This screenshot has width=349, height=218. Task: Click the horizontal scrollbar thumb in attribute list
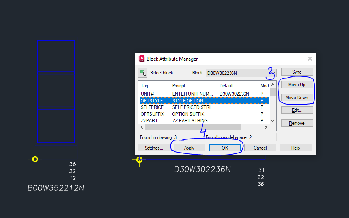click(193, 127)
